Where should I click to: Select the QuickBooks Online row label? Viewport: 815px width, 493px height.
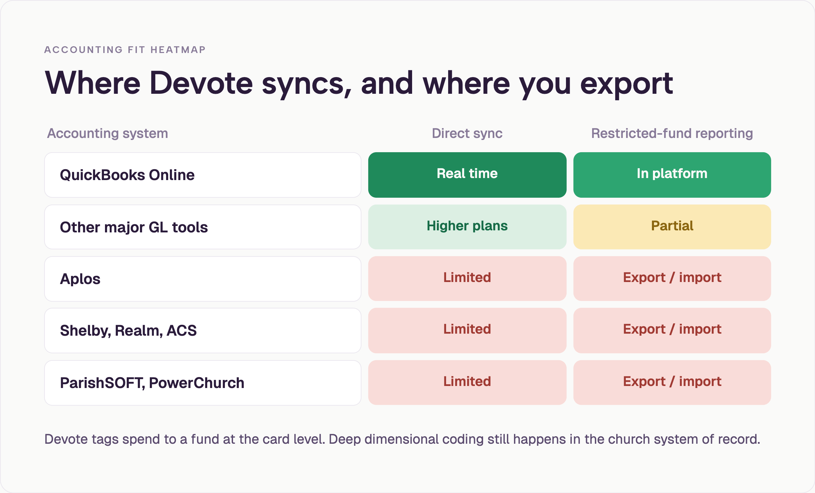[203, 175]
